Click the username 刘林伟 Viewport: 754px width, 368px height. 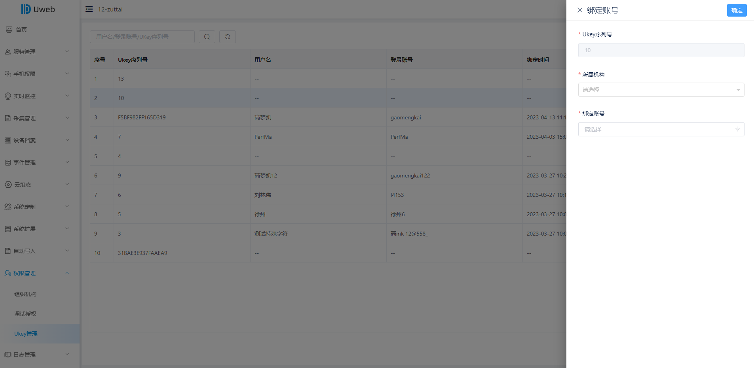pyautogui.click(x=263, y=195)
